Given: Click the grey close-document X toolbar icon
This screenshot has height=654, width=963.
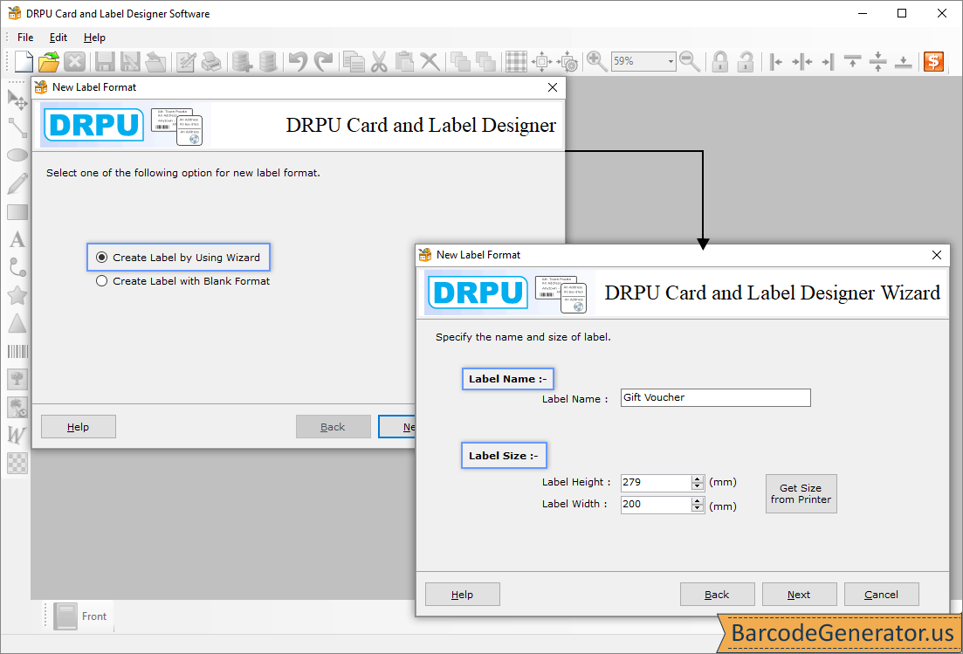Looking at the screenshot, I should point(75,61).
